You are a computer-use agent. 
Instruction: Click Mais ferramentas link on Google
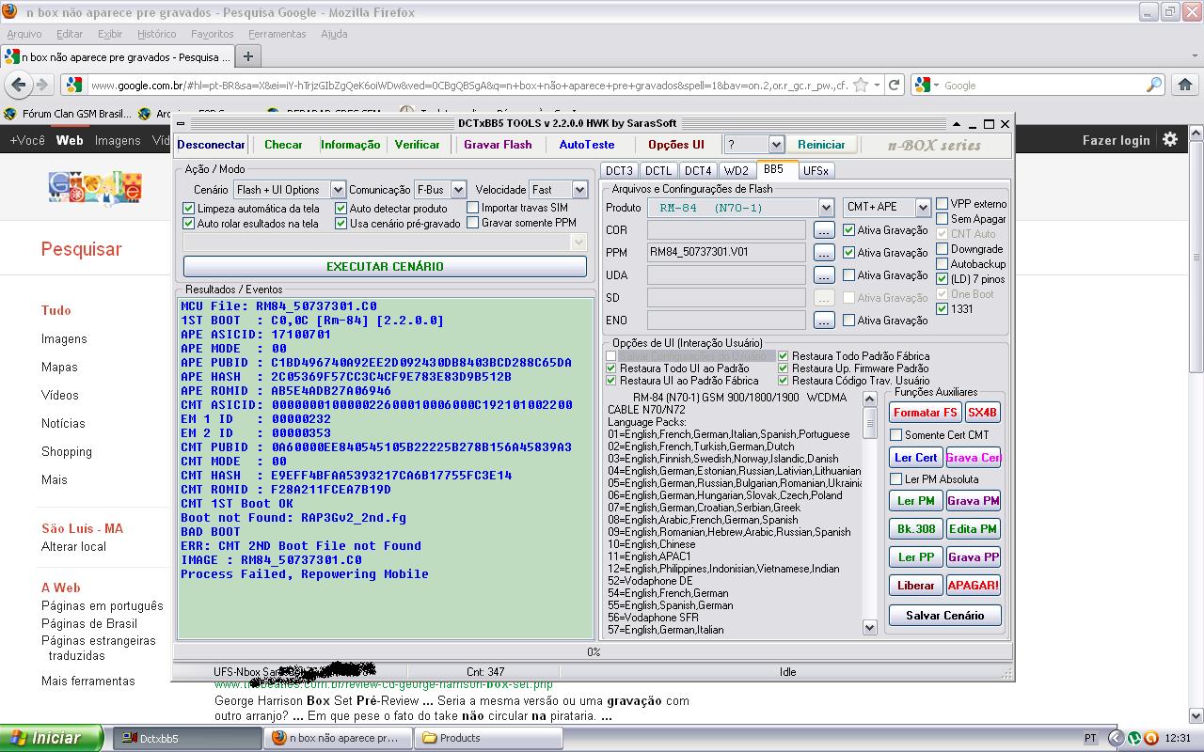coord(88,681)
